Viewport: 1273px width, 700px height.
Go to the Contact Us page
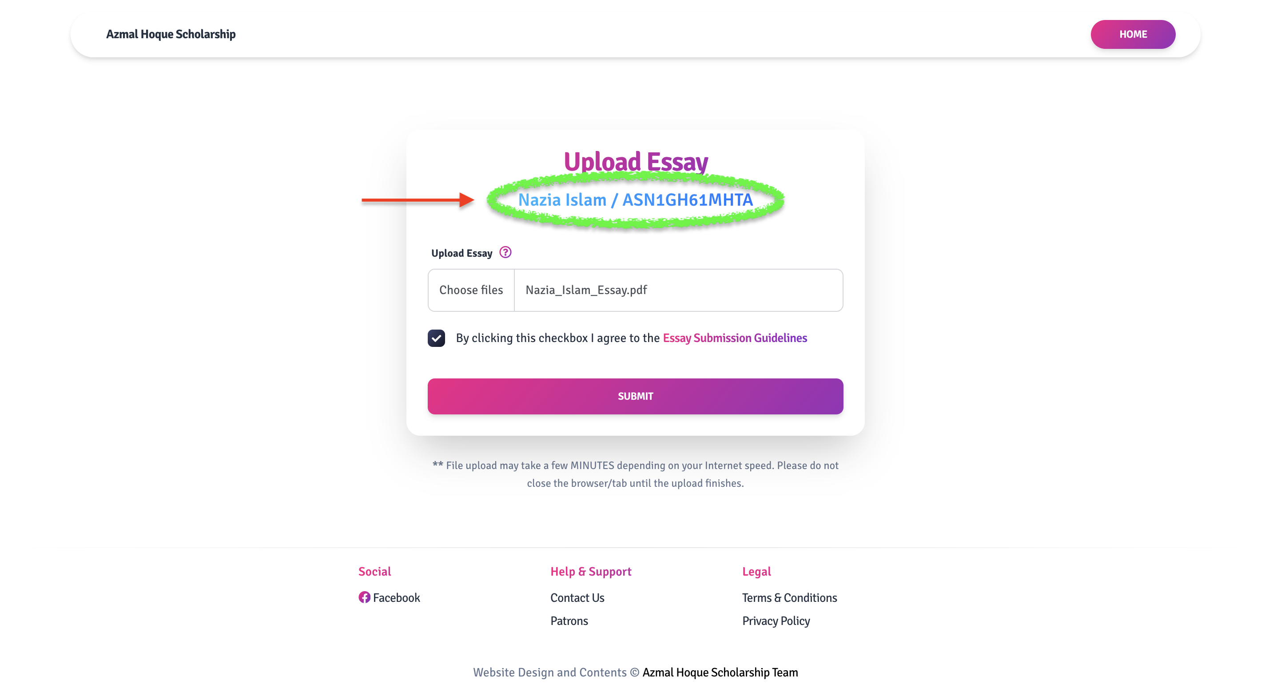[x=577, y=598]
